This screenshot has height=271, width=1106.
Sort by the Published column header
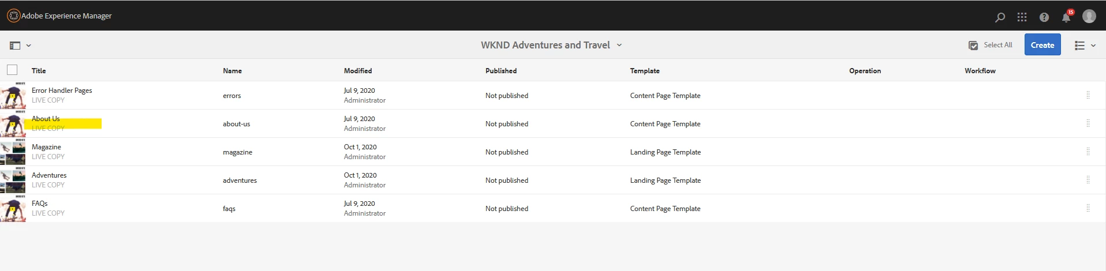pyautogui.click(x=501, y=70)
